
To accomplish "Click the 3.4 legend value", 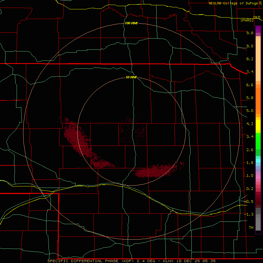I will coord(250,137).
